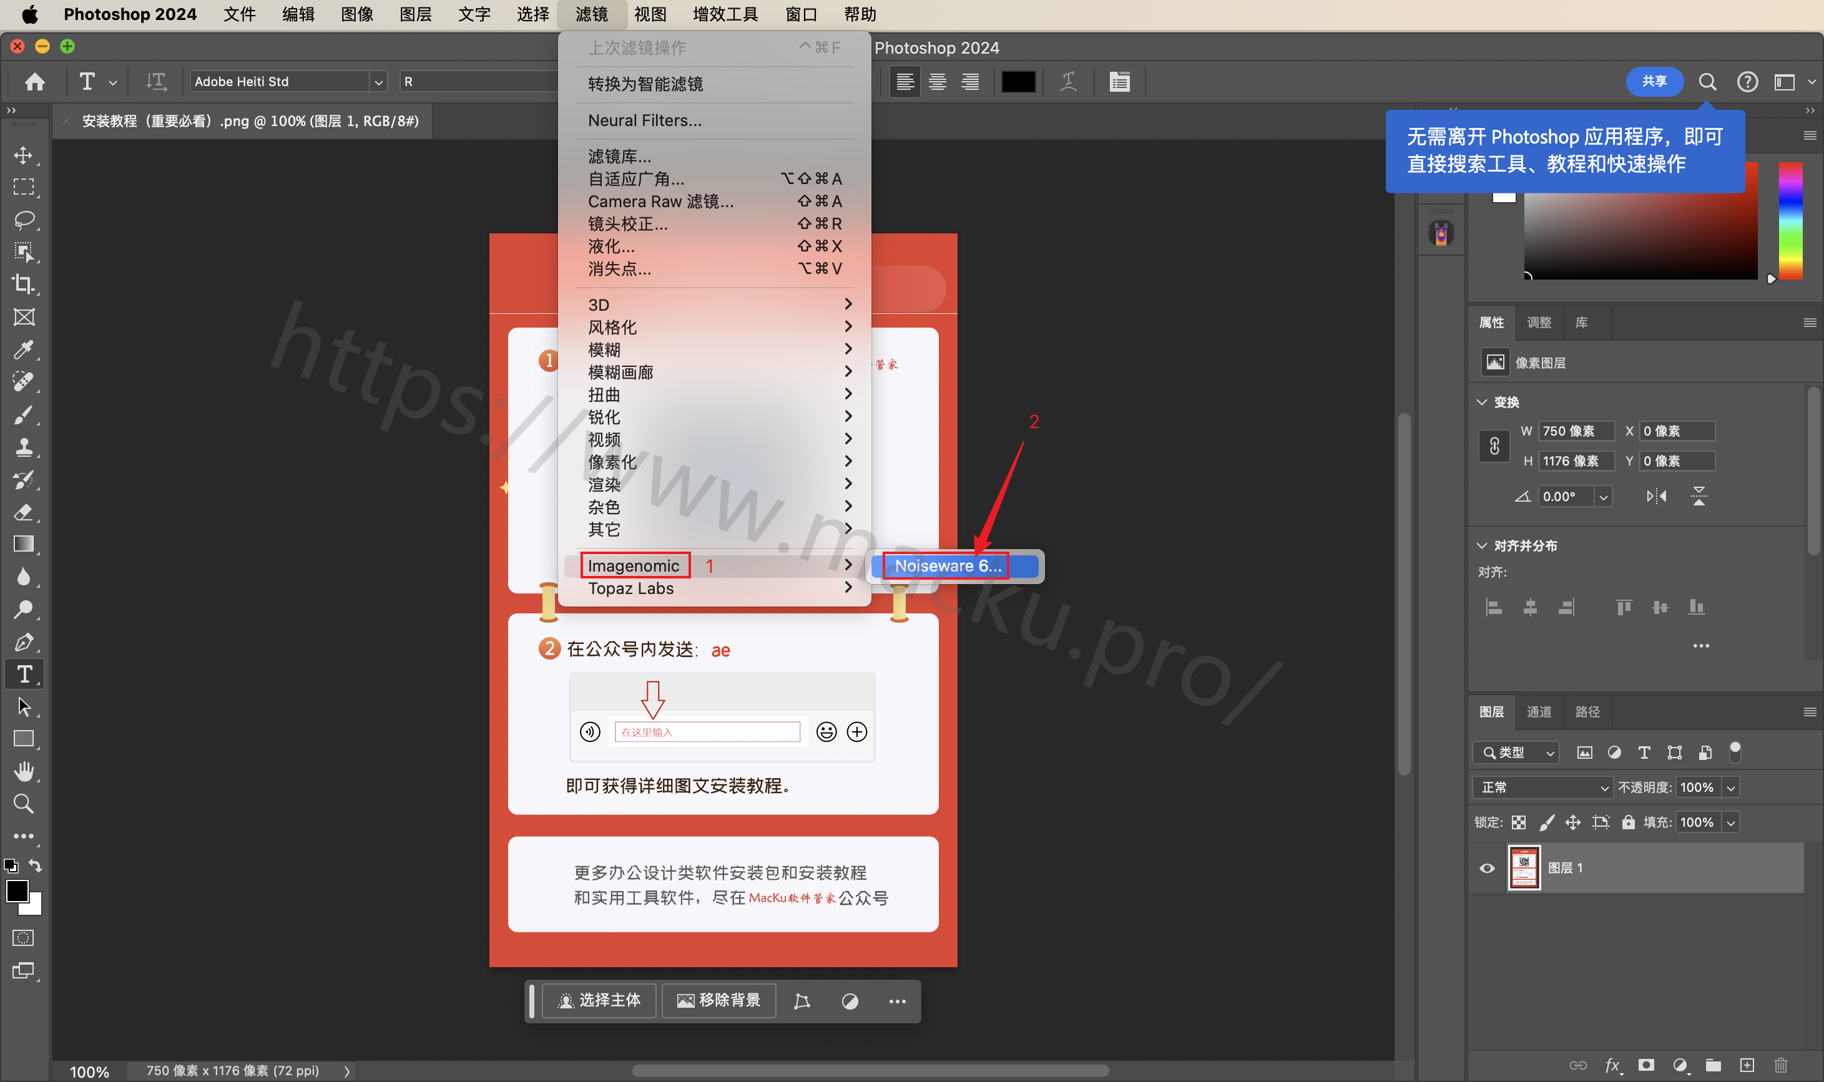The width and height of the screenshot is (1824, 1082).
Task: Click the black text color swatch
Action: pos(1018,82)
